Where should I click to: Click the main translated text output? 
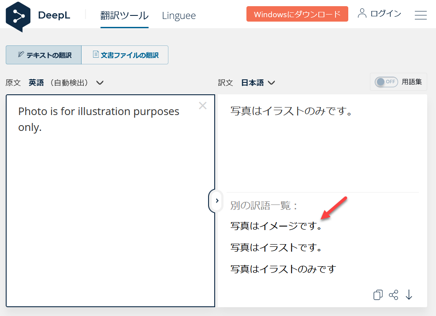click(291, 112)
